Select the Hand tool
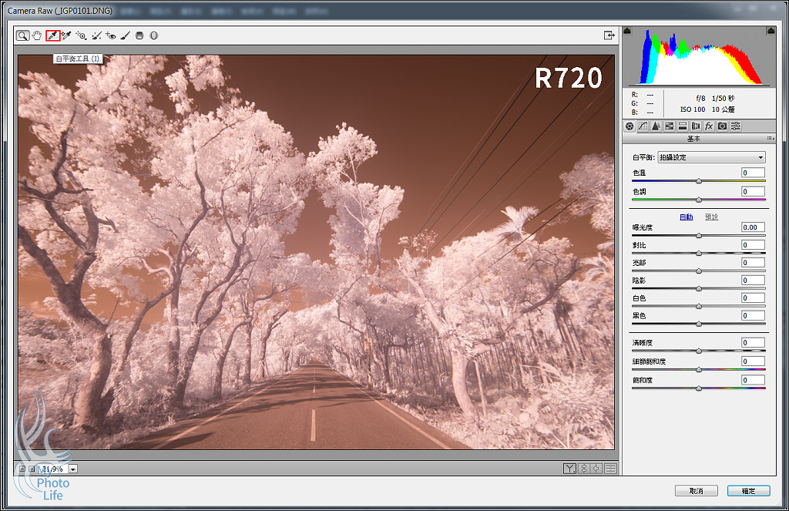The height and width of the screenshot is (511, 789). 37,35
